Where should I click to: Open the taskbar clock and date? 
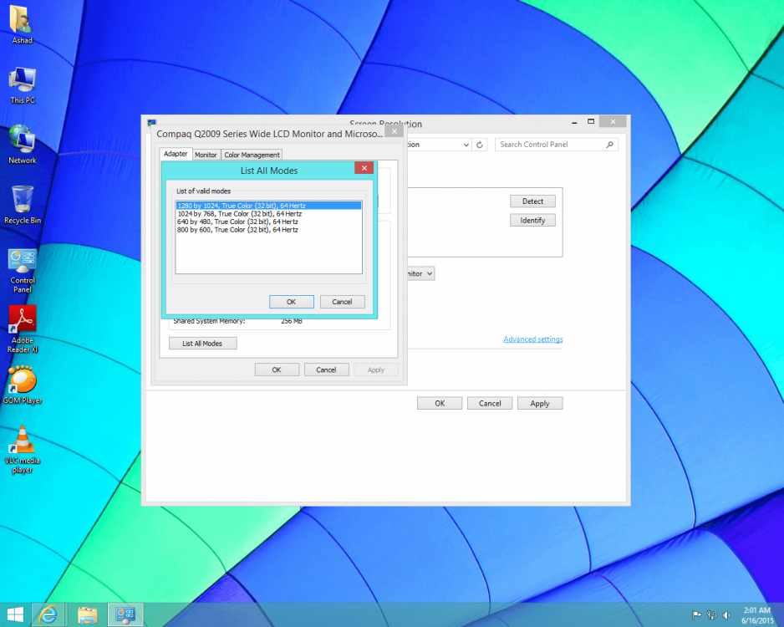757,615
